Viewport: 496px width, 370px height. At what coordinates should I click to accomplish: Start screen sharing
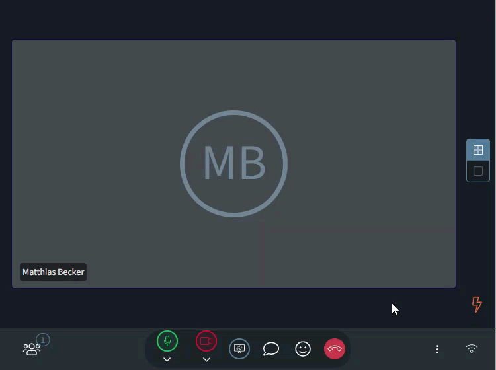(239, 349)
